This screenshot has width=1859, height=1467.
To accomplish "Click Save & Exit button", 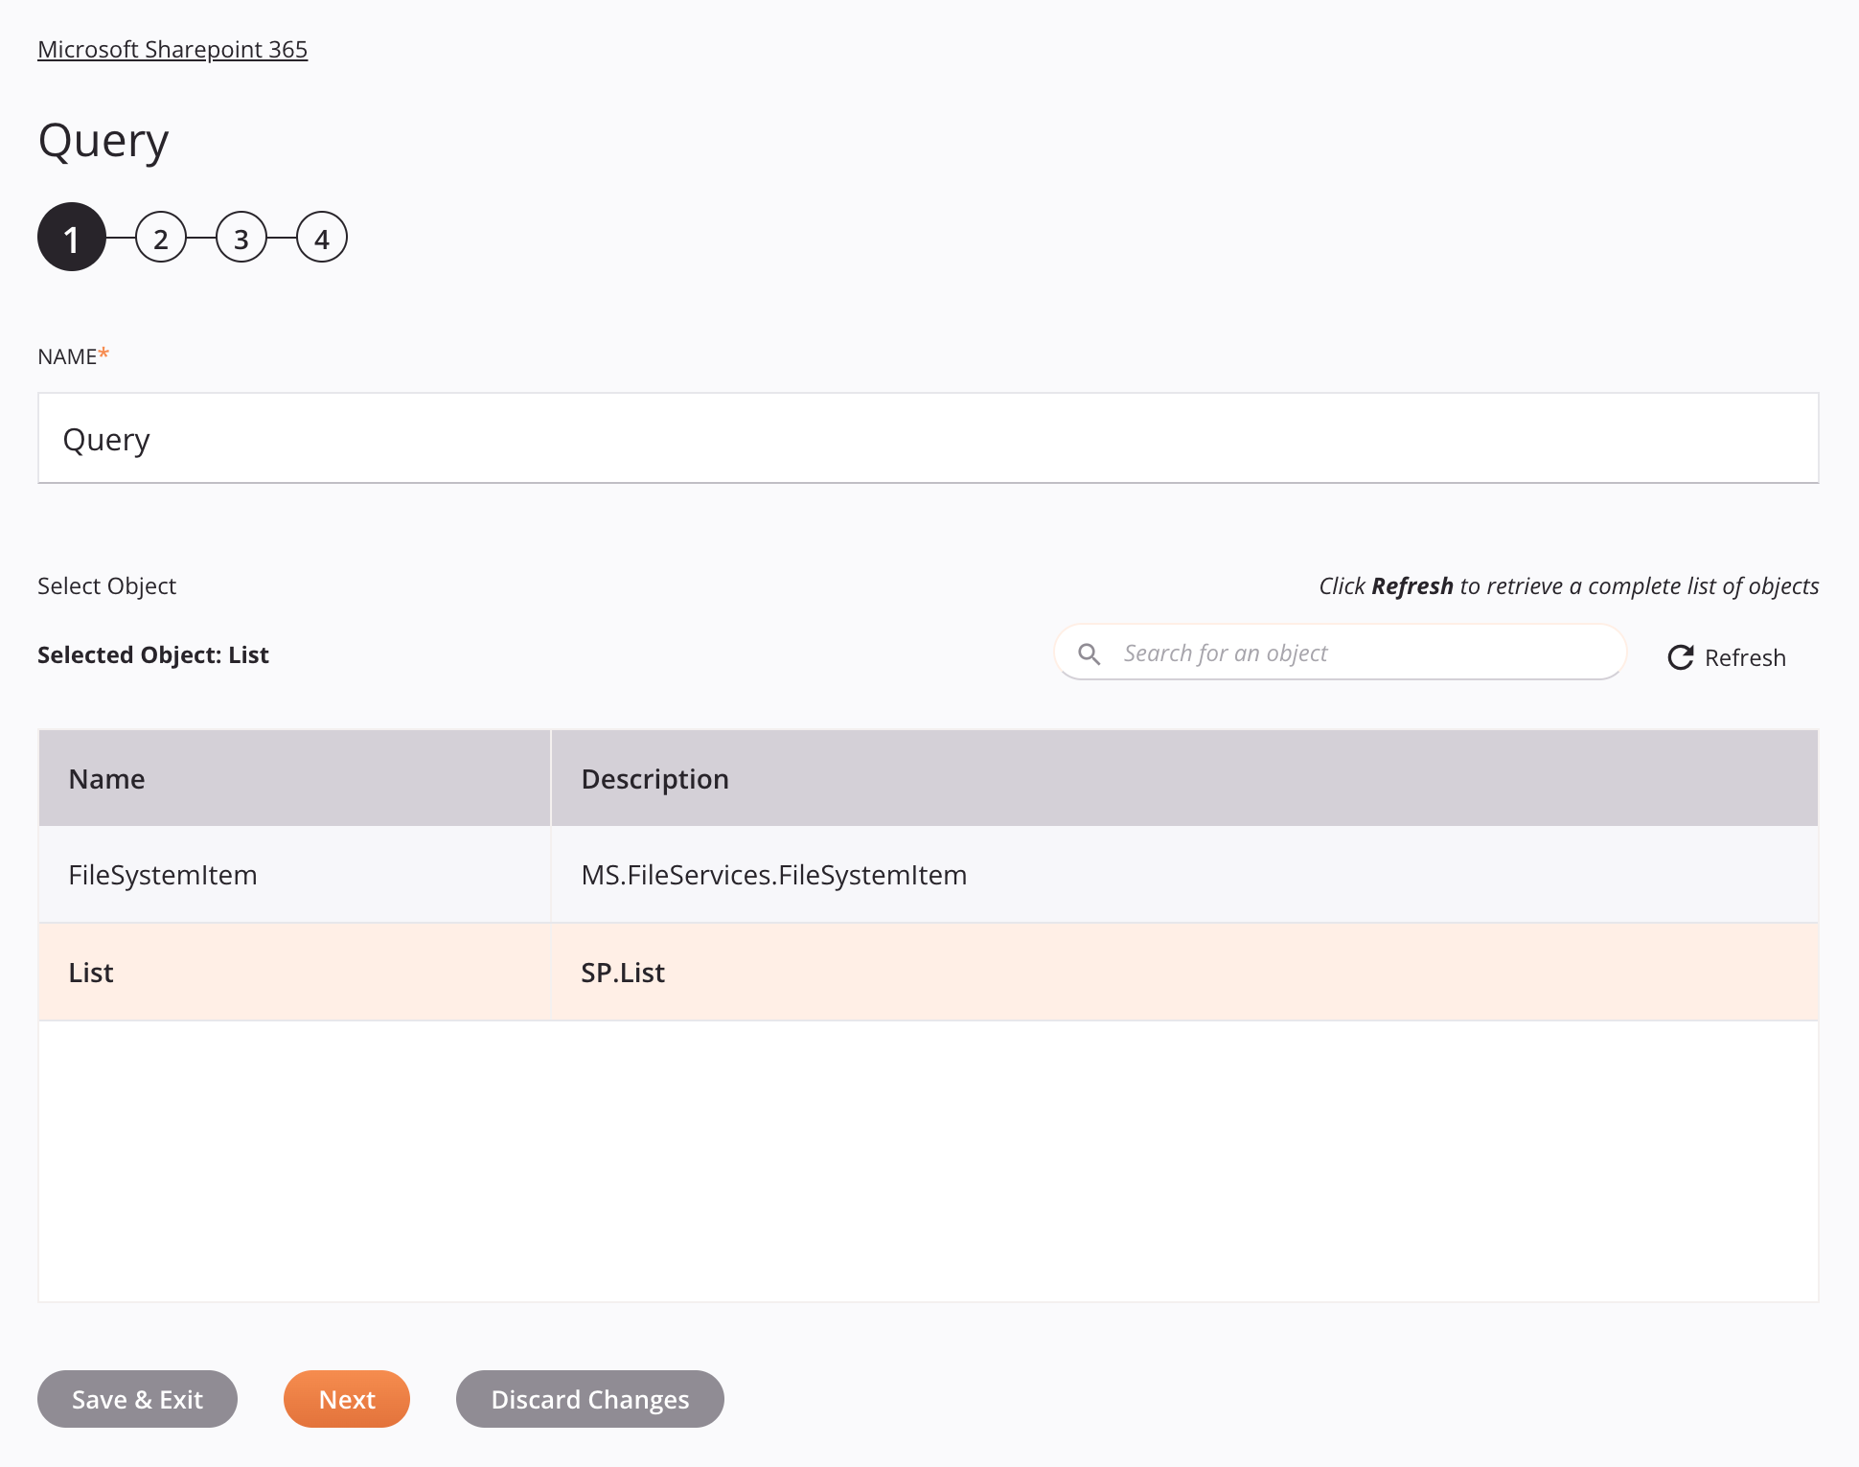I will click(137, 1399).
